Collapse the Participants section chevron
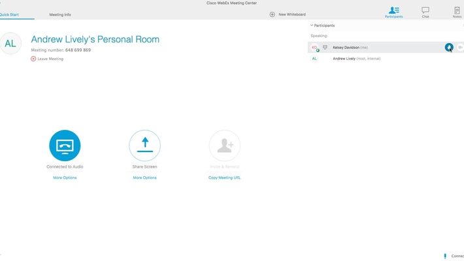 pos(312,25)
